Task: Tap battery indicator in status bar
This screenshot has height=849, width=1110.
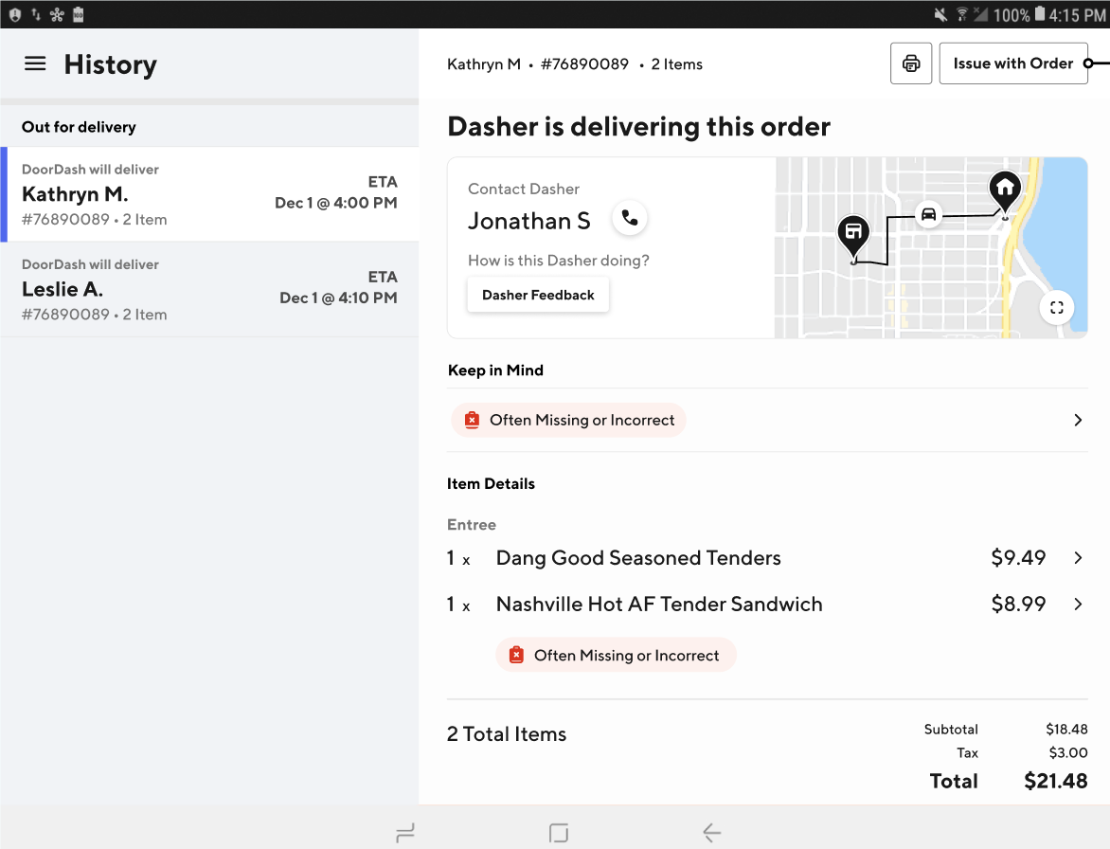Action: pos(1039,14)
